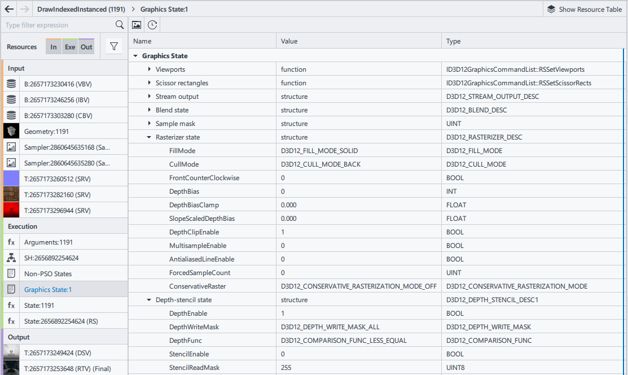Image resolution: width=628 pixels, height=375 pixels.
Task: Toggle the In resources filter
Action: tap(54, 47)
